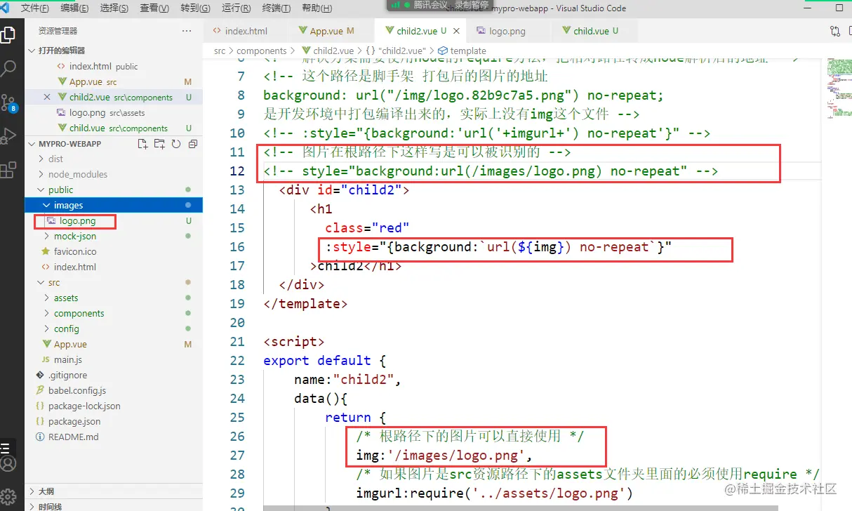Click src in the breadcrumb path
Screen dimensions: 852x511
click(220, 51)
